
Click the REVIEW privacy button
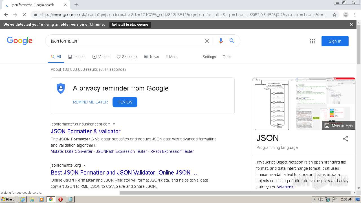tap(125, 102)
